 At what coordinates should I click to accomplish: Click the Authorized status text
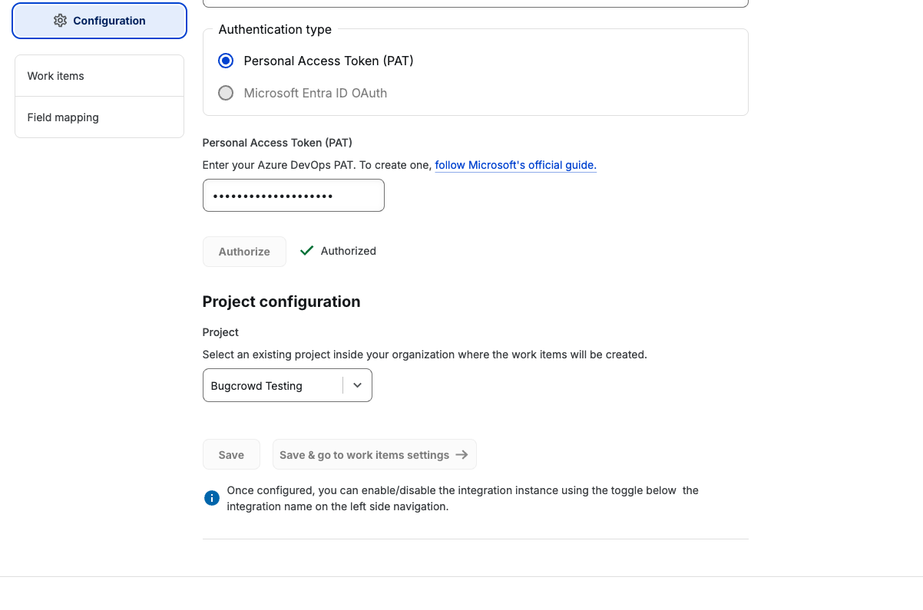(349, 251)
